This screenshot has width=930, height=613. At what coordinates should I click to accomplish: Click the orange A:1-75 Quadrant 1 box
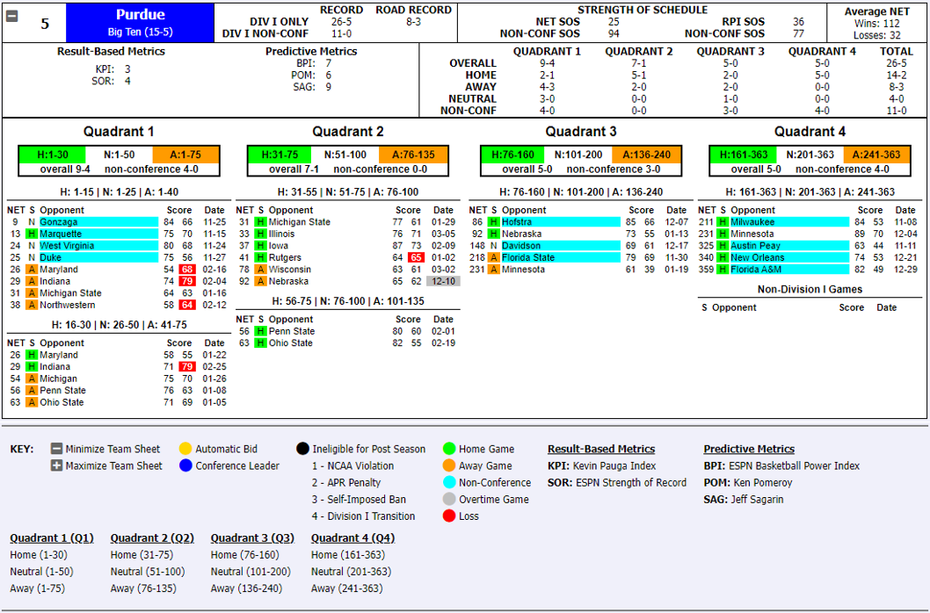pyautogui.click(x=185, y=155)
